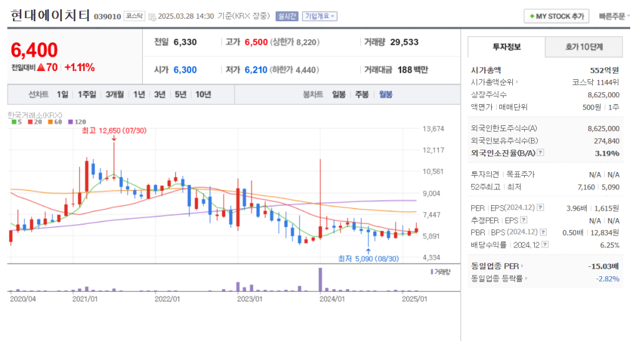Click the 코스닥 1144위 rank value
This screenshot has height=341, width=639.
595,82
